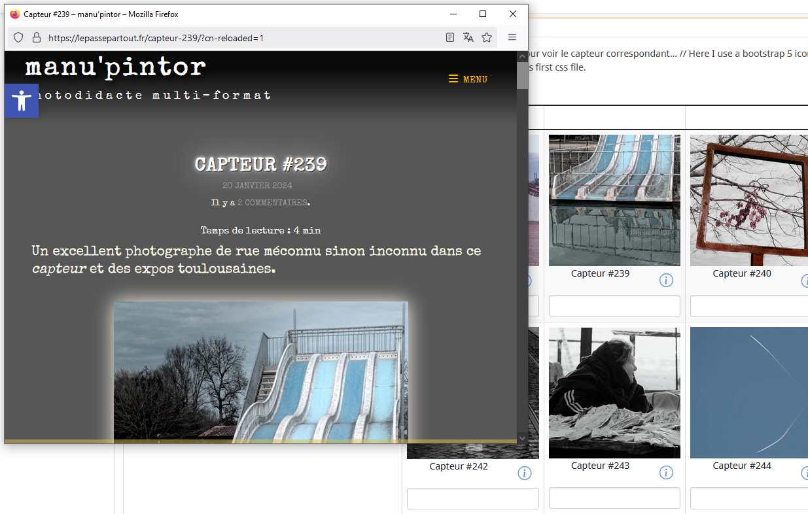Open the orange MENU on manu'pintor
Viewport: 808px width, 514px height.
(468, 79)
